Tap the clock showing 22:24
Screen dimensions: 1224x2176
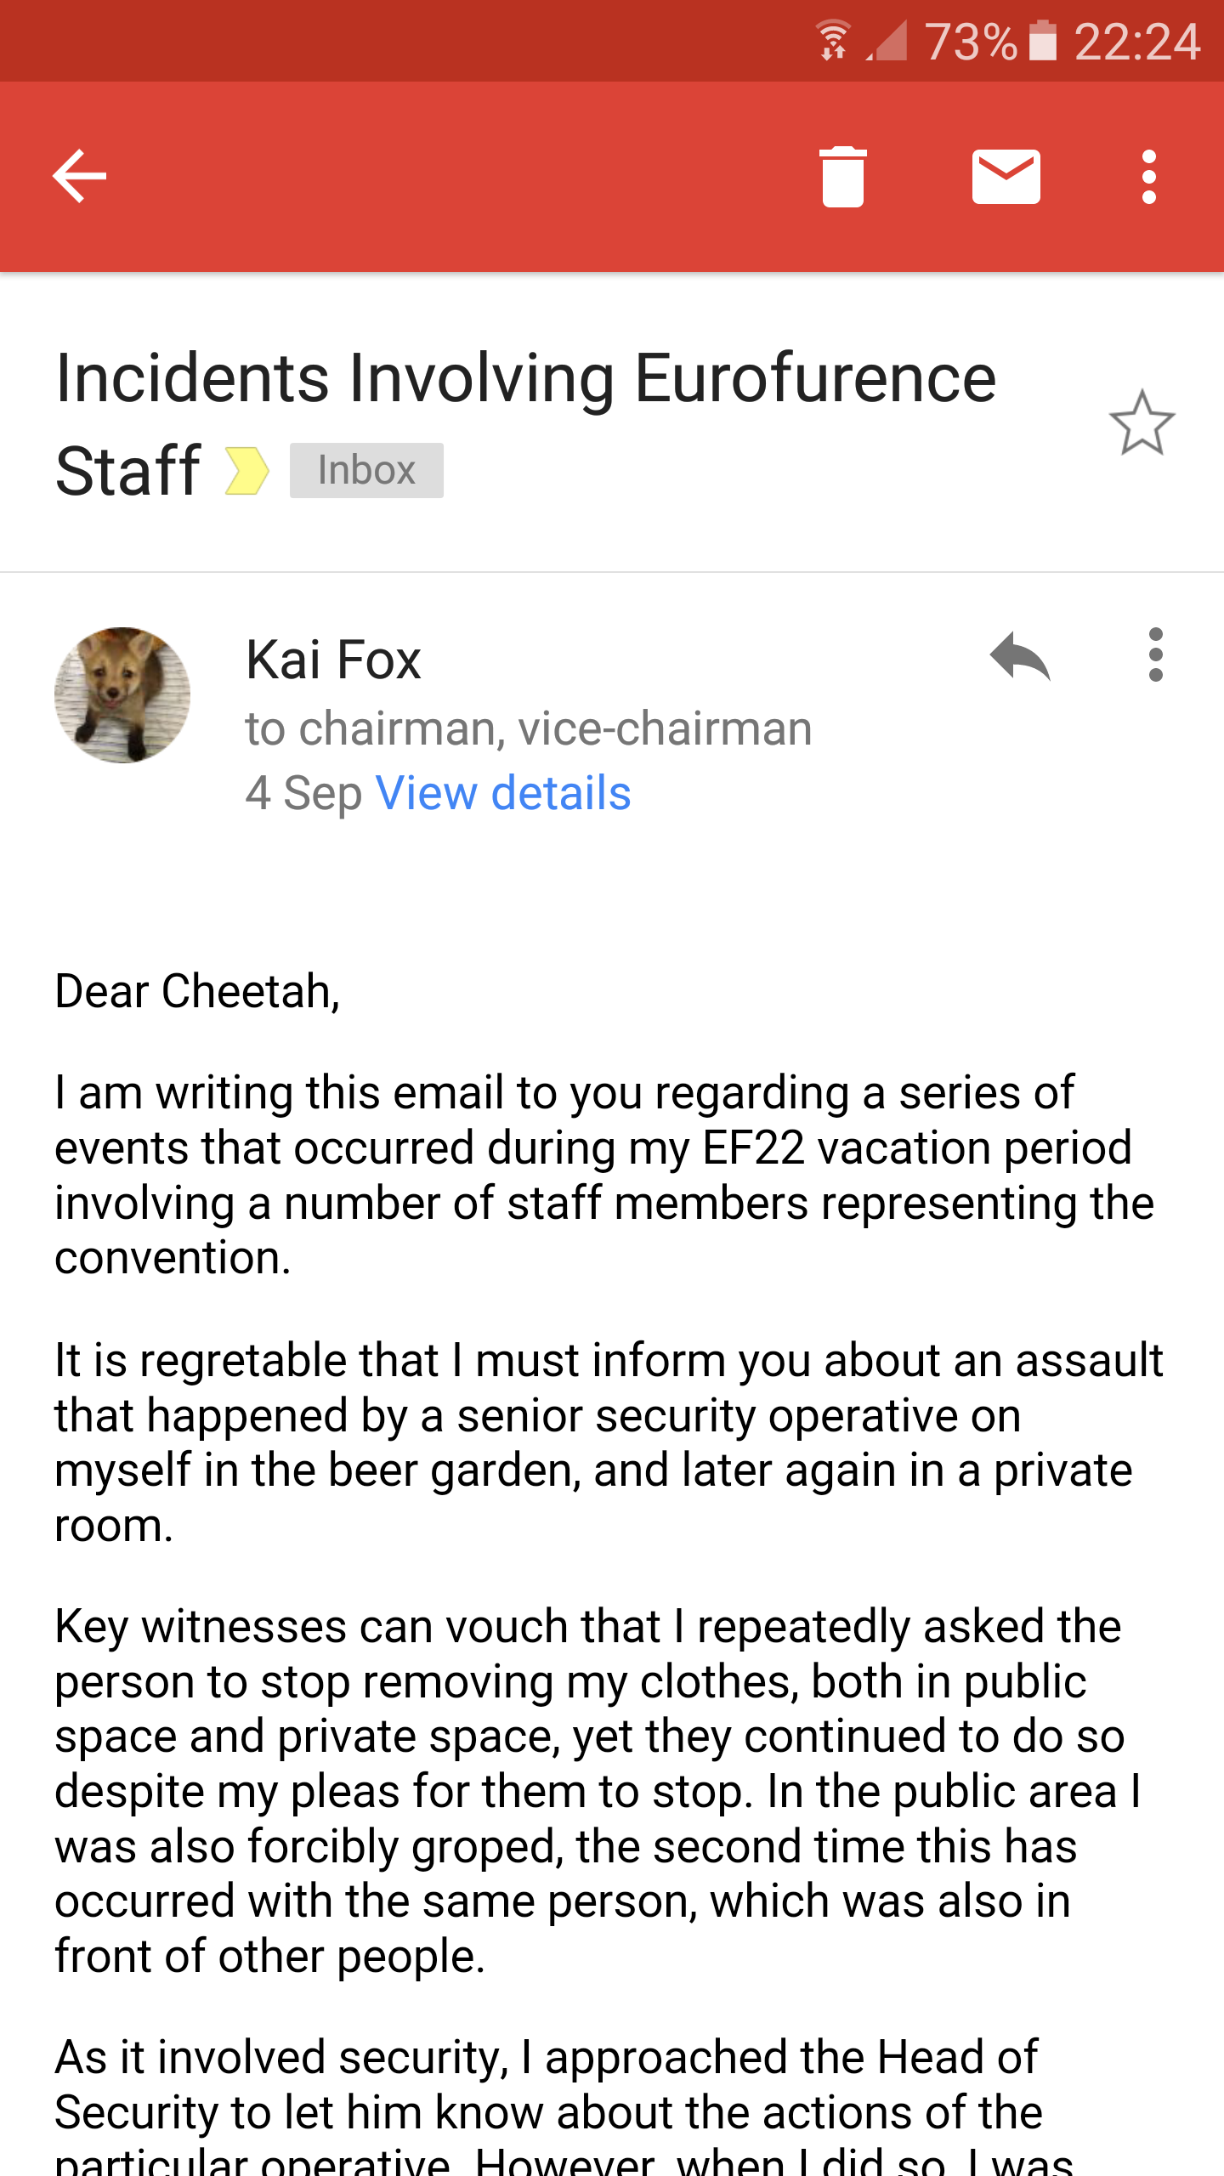[x=1137, y=41]
